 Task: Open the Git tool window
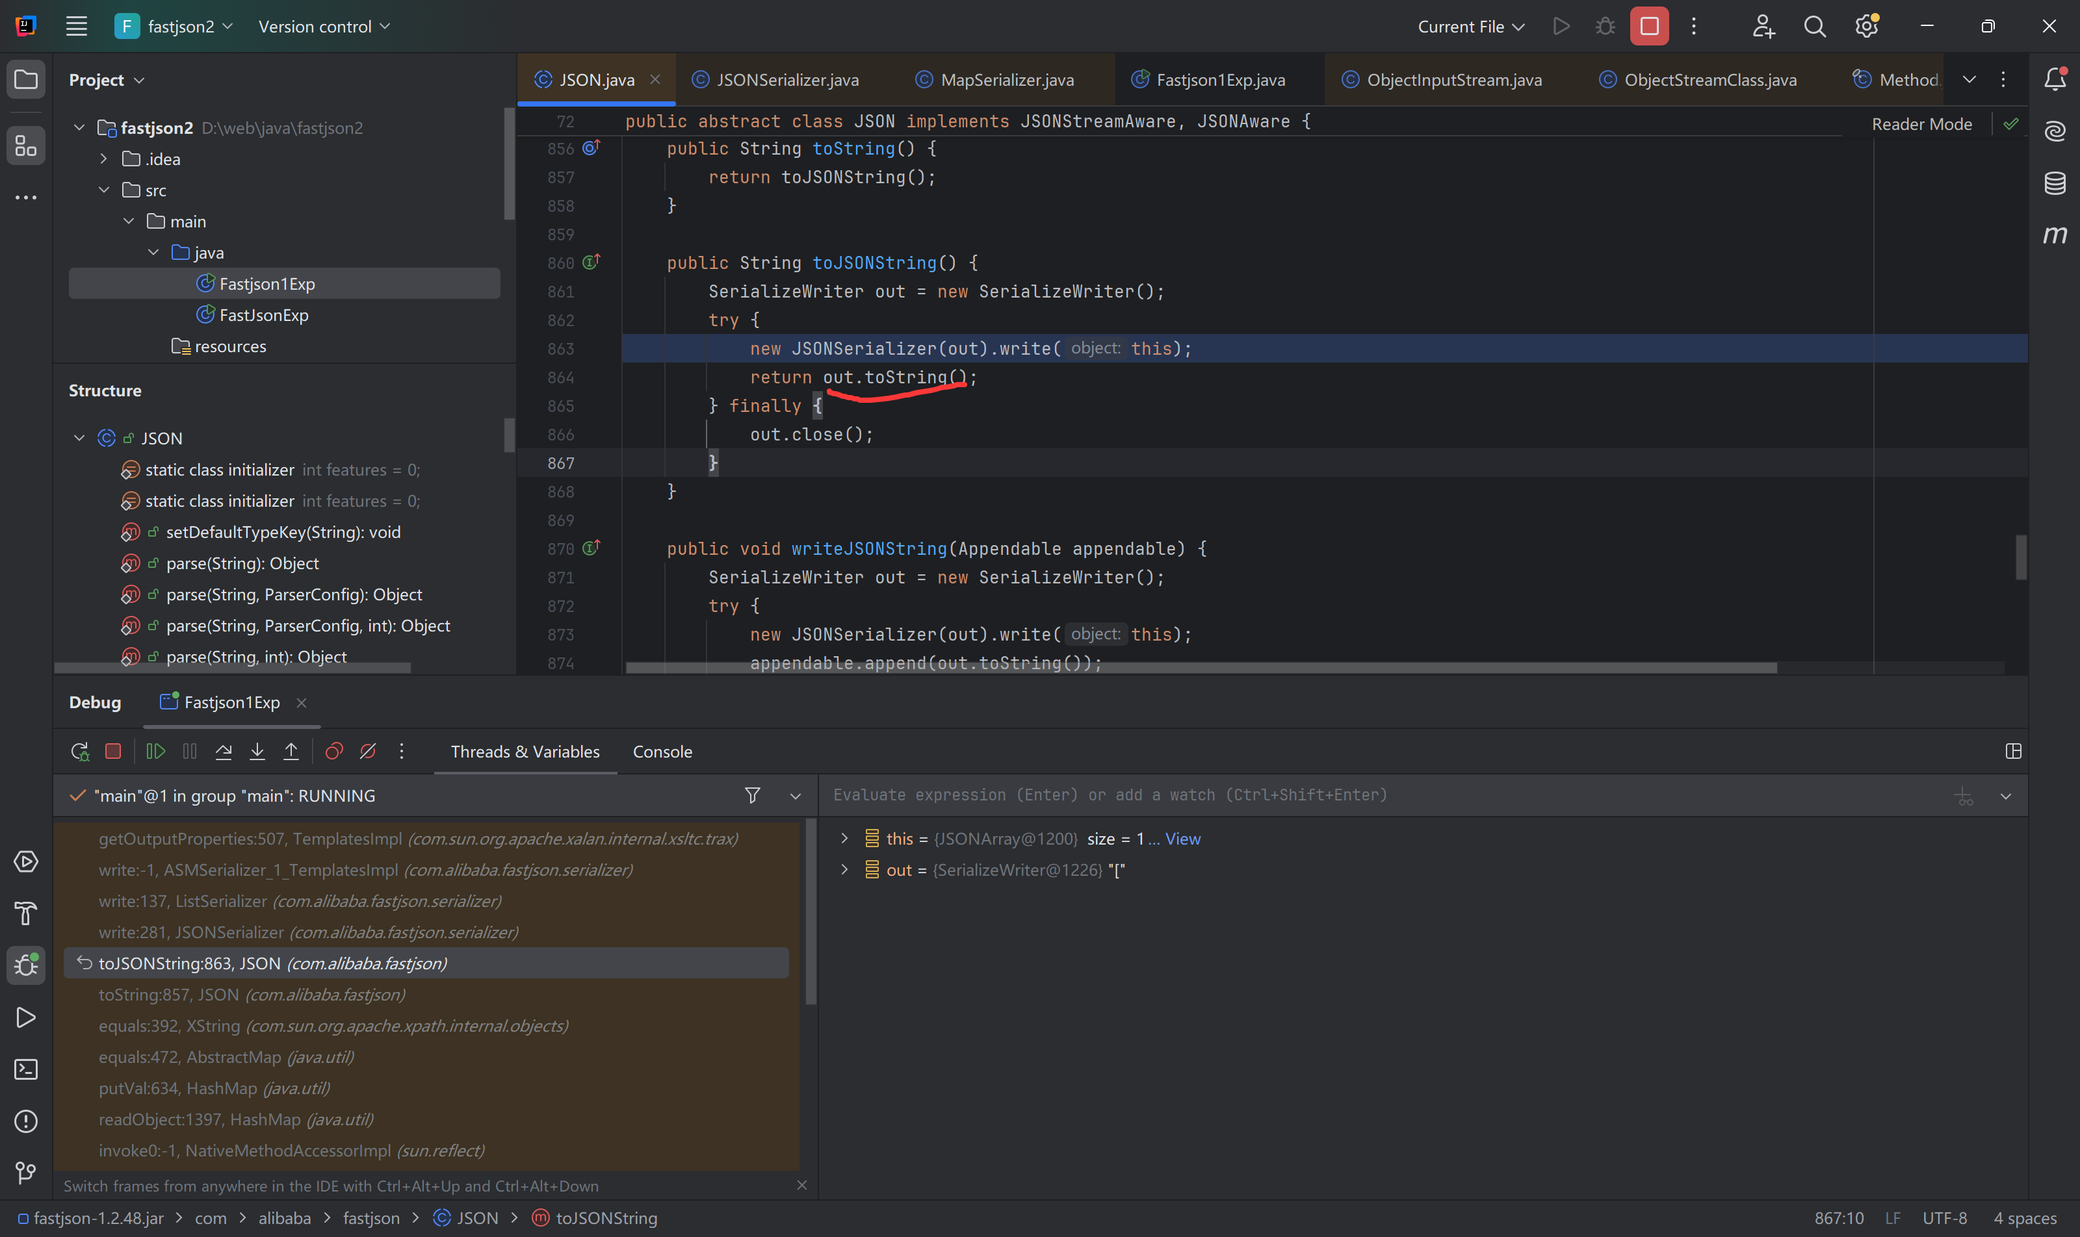click(26, 1173)
